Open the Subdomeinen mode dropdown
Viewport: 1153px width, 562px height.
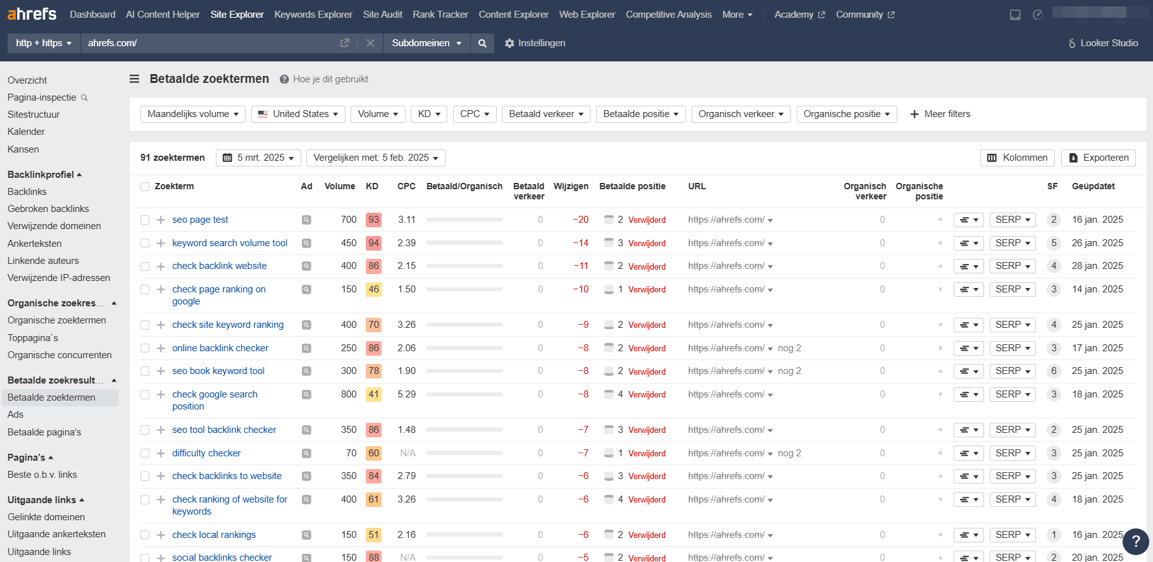pyautogui.click(x=427, y=43)
